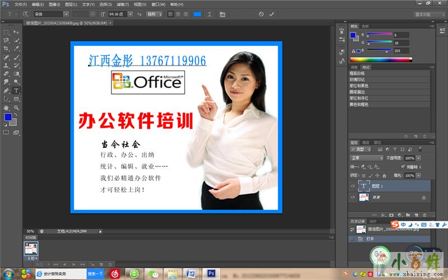
Task: Toggle the 传播帧 1 checkbox
Action: [403, 167]
